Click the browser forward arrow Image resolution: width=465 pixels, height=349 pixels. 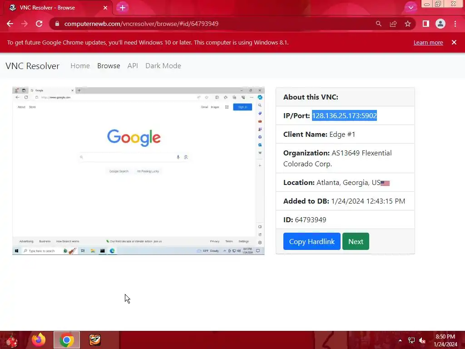point(25,24)
